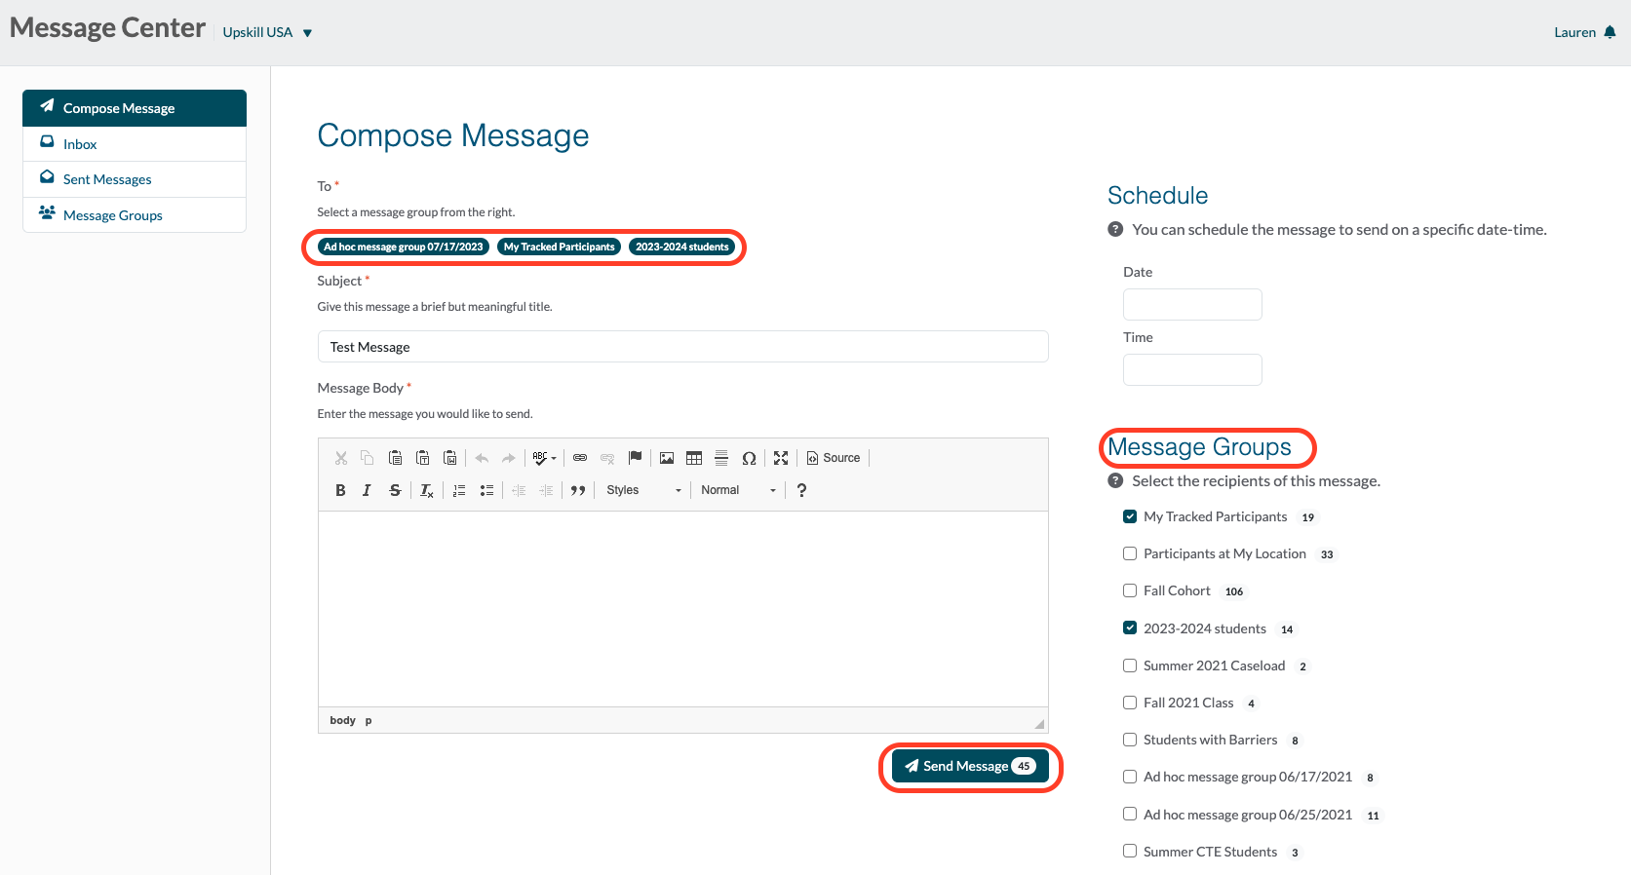Grab the editor resize handle corner
The image size is (1631, 875).
point(1039,724)
